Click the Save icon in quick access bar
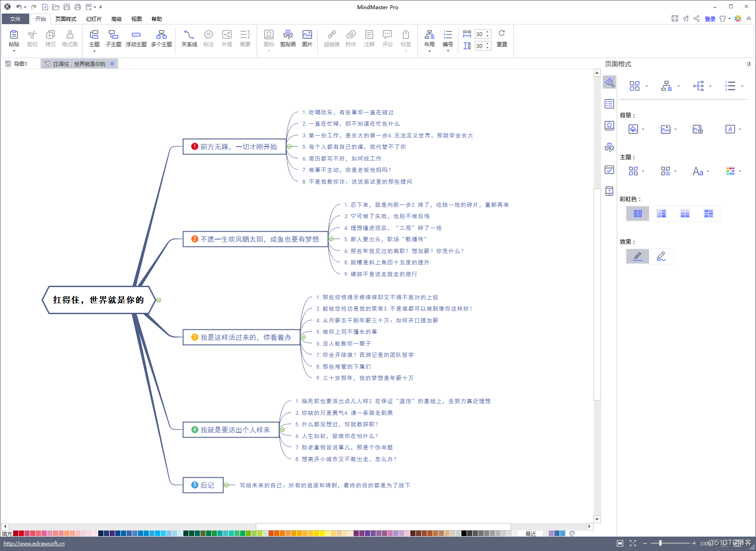Screen dimensions: 756x551 [67, 7]
